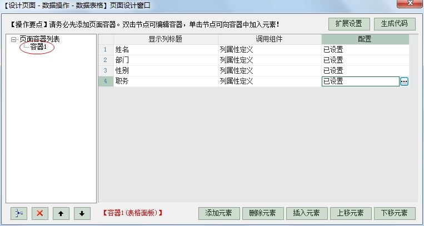Click 列属性定义 in the 性别 row
Image resolution: width=424 pixels, height=226 pixels.
(270, 71)
